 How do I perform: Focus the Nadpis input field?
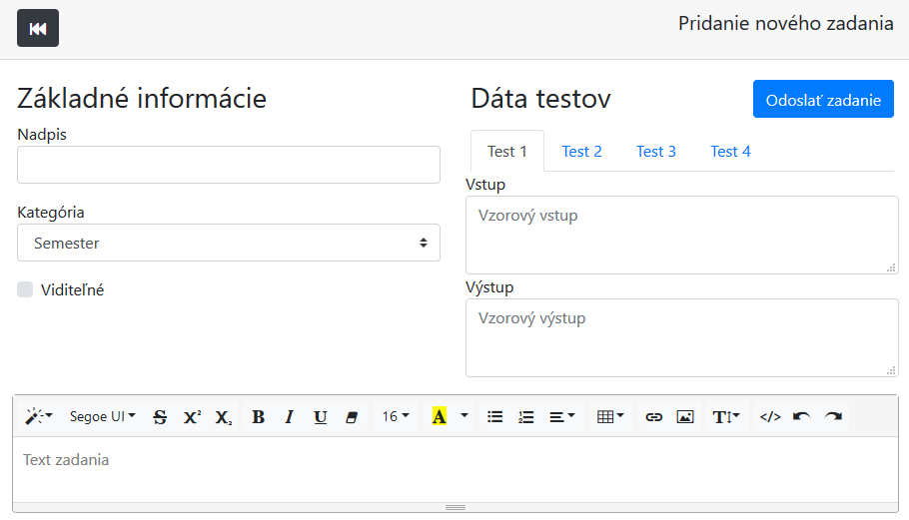[x=229, y=165]
